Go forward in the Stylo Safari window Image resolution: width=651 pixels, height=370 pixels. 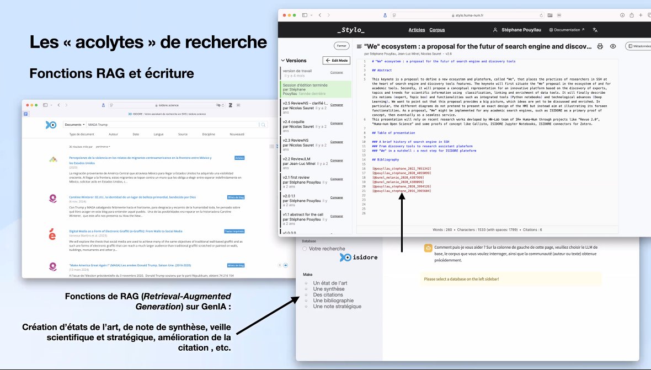coord(328,15)
